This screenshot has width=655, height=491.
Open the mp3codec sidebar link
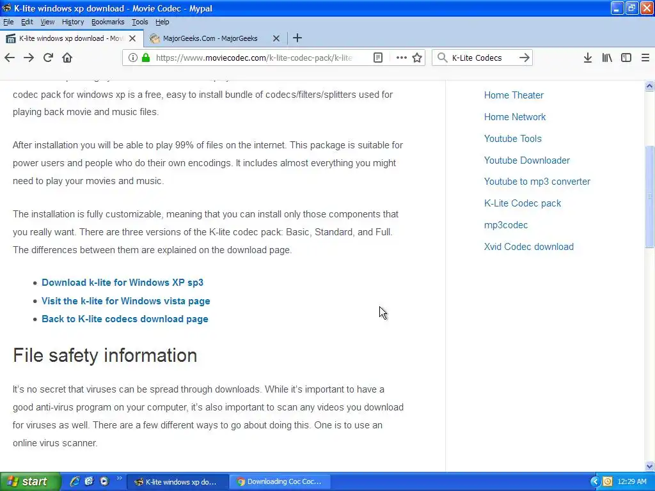(x=506, y=225)
